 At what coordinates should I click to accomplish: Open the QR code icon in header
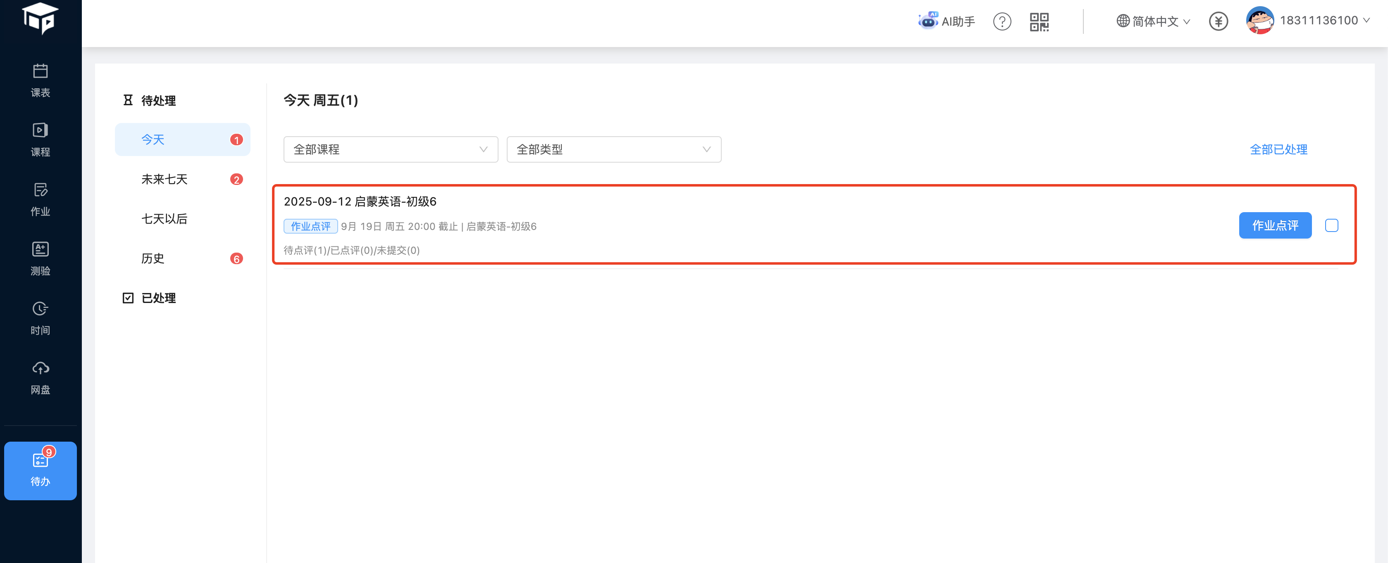pyautogui.click(x=1039, y=21)
